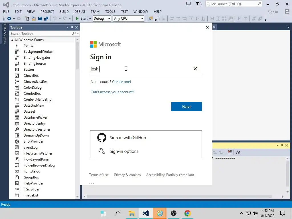Click the Toolbox search magnifier icon
Screen dimensions: 292x219
point(74,34)
